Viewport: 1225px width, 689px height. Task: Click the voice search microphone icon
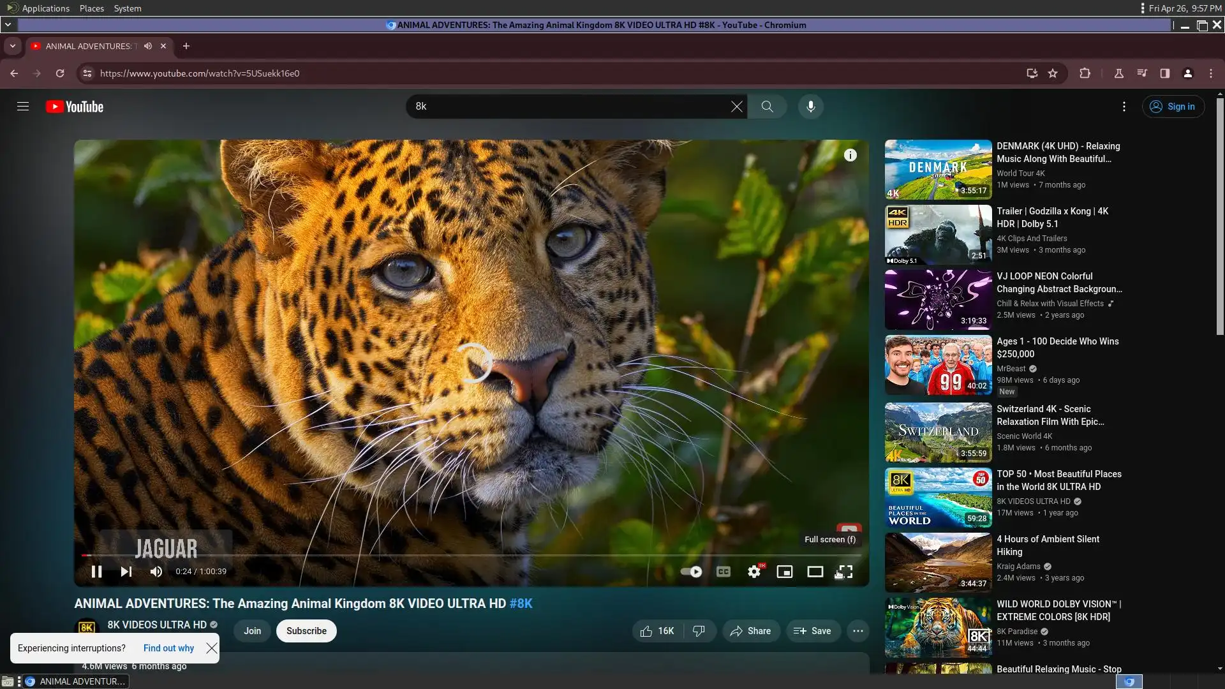pyautogui.click(x=810, y=107)
